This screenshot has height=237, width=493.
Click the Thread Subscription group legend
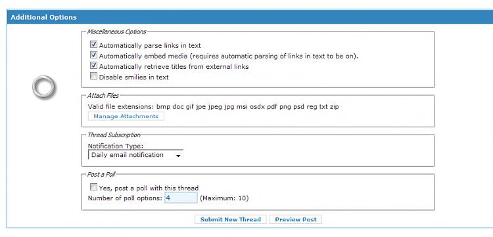(x=114, y=135)
